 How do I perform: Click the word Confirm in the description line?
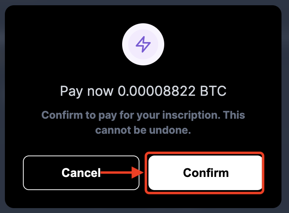coord(62,115)
